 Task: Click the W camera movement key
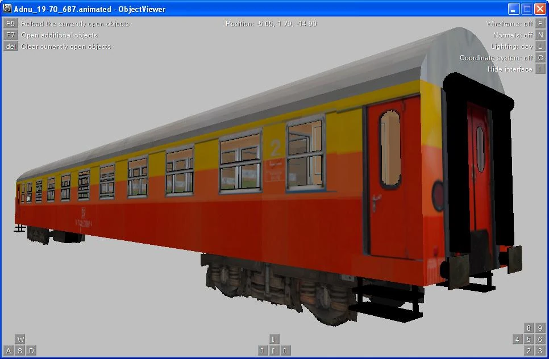coord(20,339)
